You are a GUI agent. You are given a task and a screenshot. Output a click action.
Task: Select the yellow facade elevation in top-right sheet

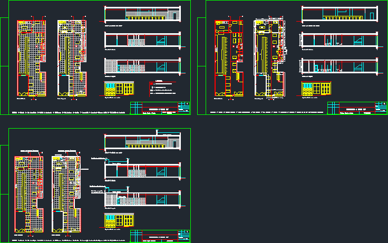click(316, 89)
